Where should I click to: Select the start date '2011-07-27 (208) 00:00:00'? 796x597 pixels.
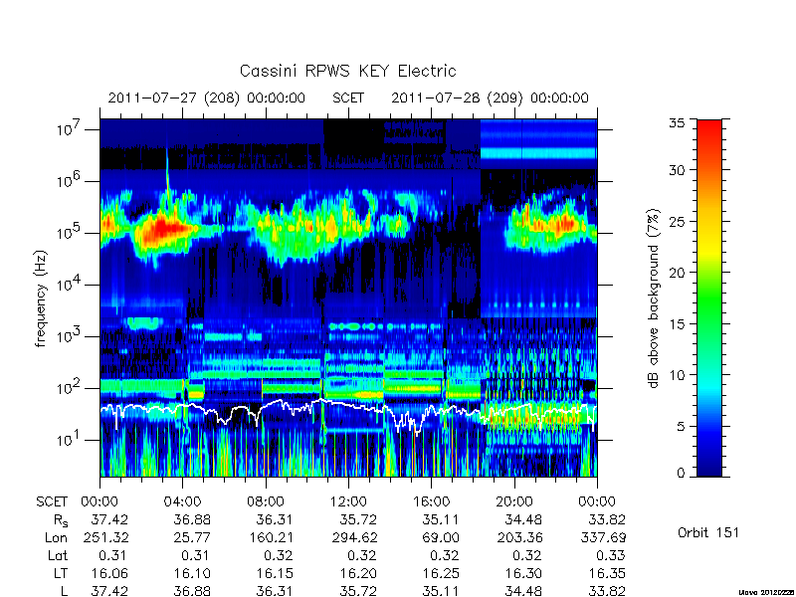pos(207,98)
